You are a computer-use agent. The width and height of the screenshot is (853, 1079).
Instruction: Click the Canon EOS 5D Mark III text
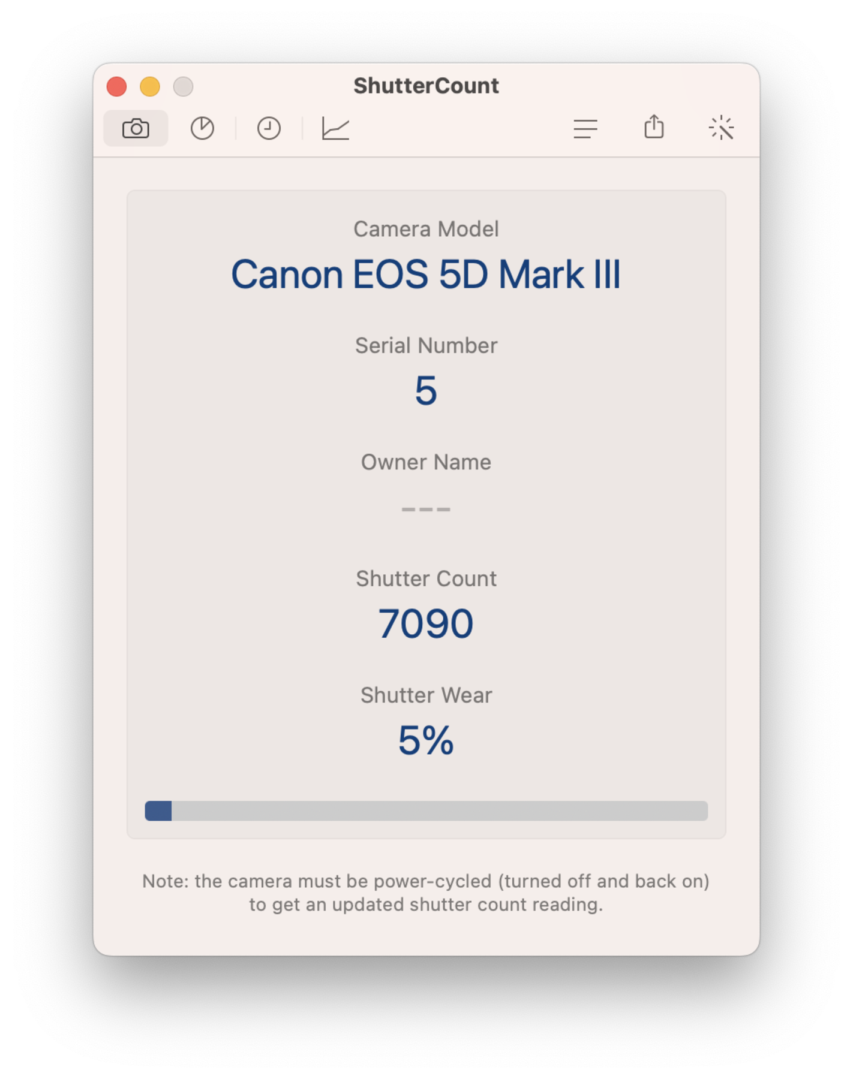tap(426, 275)
